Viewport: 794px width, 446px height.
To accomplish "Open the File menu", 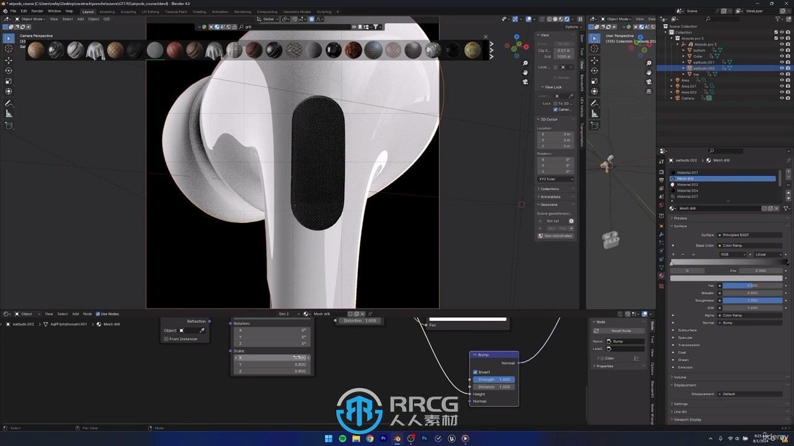I will tap(13, 11).
